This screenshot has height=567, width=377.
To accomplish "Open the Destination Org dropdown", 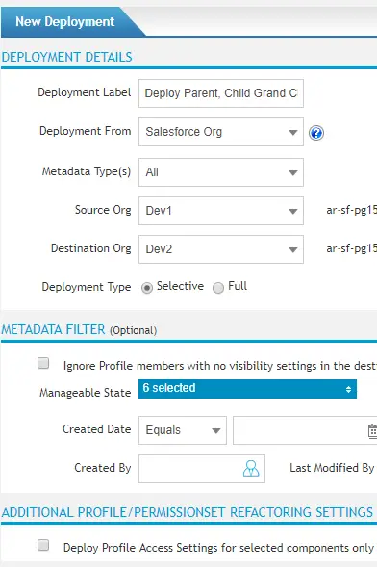I will tap(221, 249).
